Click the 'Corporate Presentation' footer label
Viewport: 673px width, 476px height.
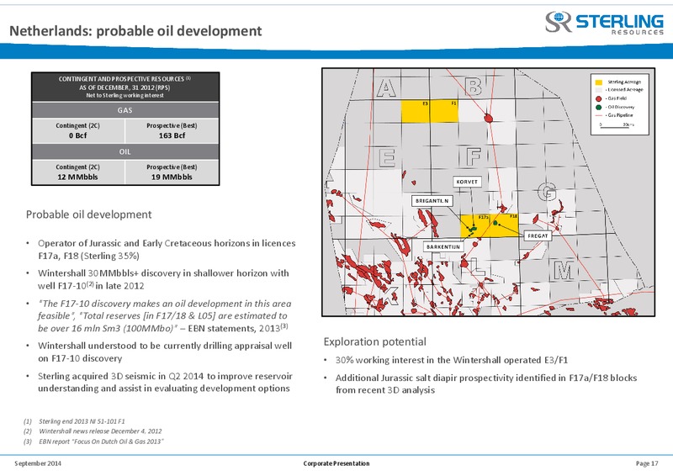[x=336, y=463]
